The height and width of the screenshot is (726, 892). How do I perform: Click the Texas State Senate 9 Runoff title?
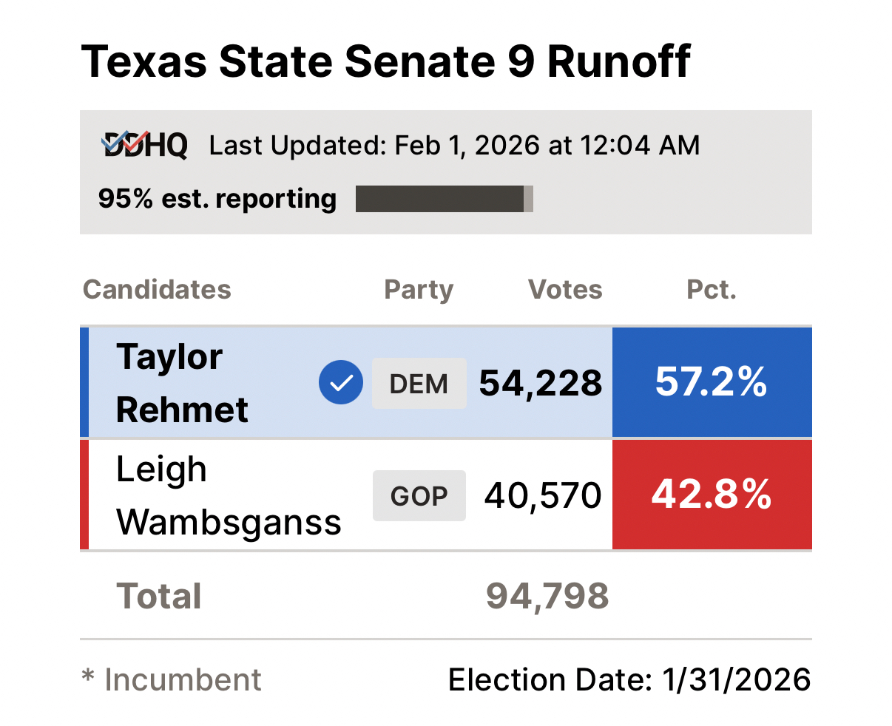(385, 61)
